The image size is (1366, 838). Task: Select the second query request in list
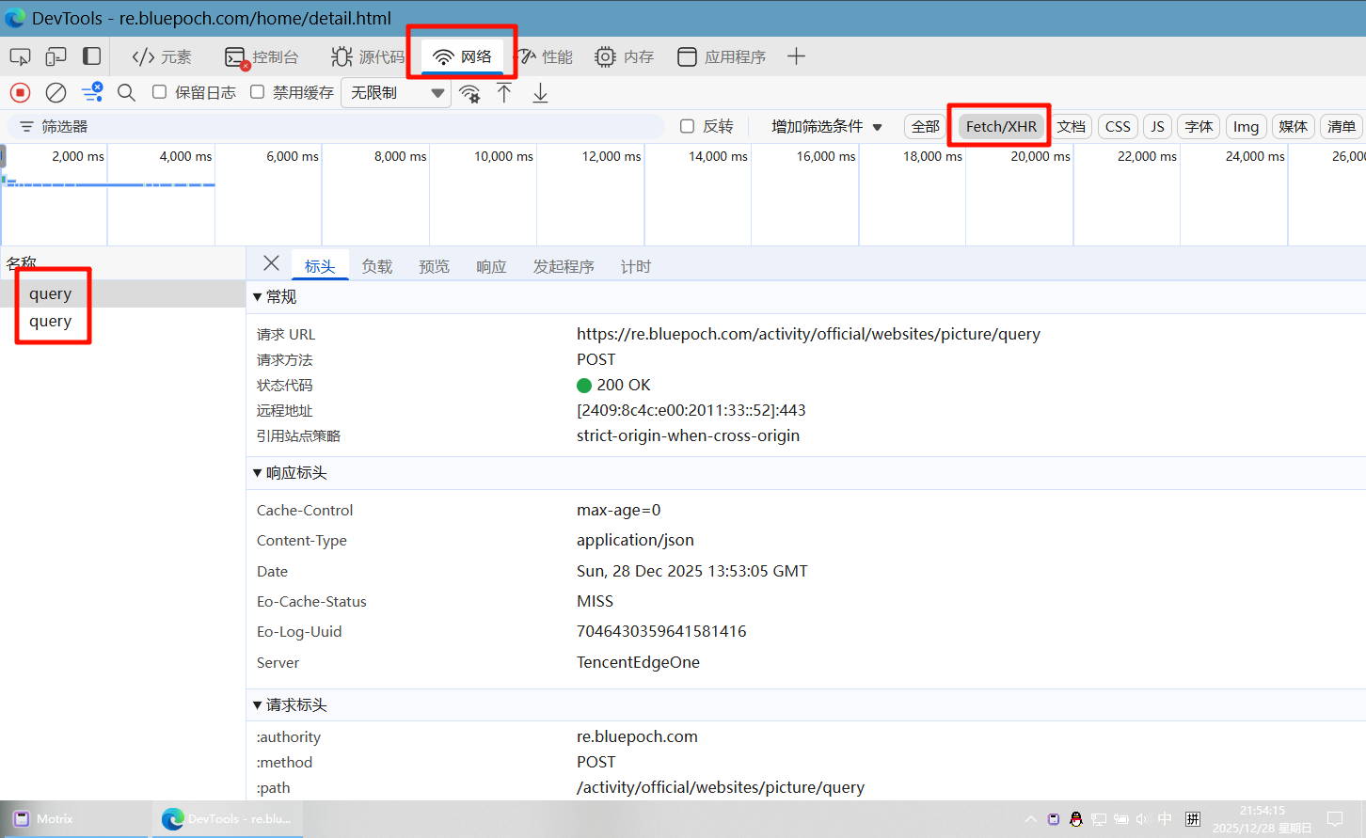(x=51, y=322)
